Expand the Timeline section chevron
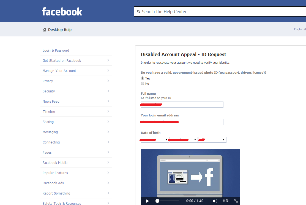The width and height of the screenshot is (306, 205). 108,111
